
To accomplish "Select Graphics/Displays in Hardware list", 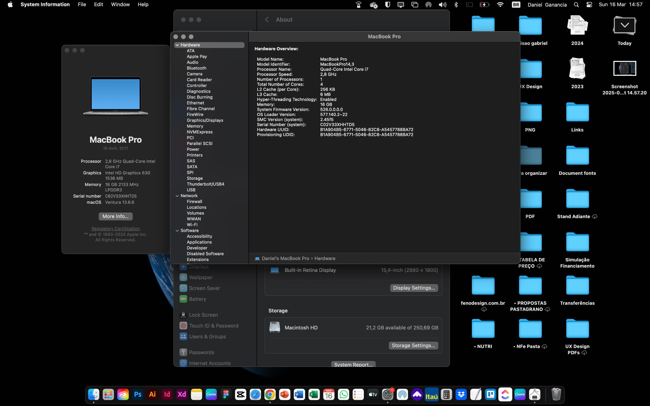I will click(x=205, y=120).
